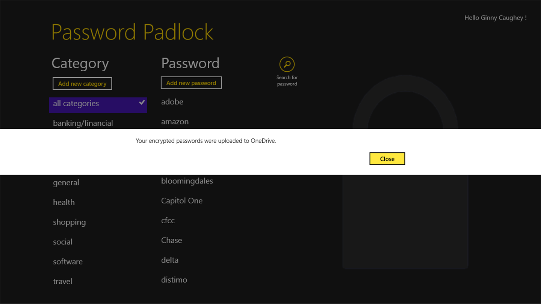Open the Chase password entry
This screenshot has width=541, height=304.
172,240
